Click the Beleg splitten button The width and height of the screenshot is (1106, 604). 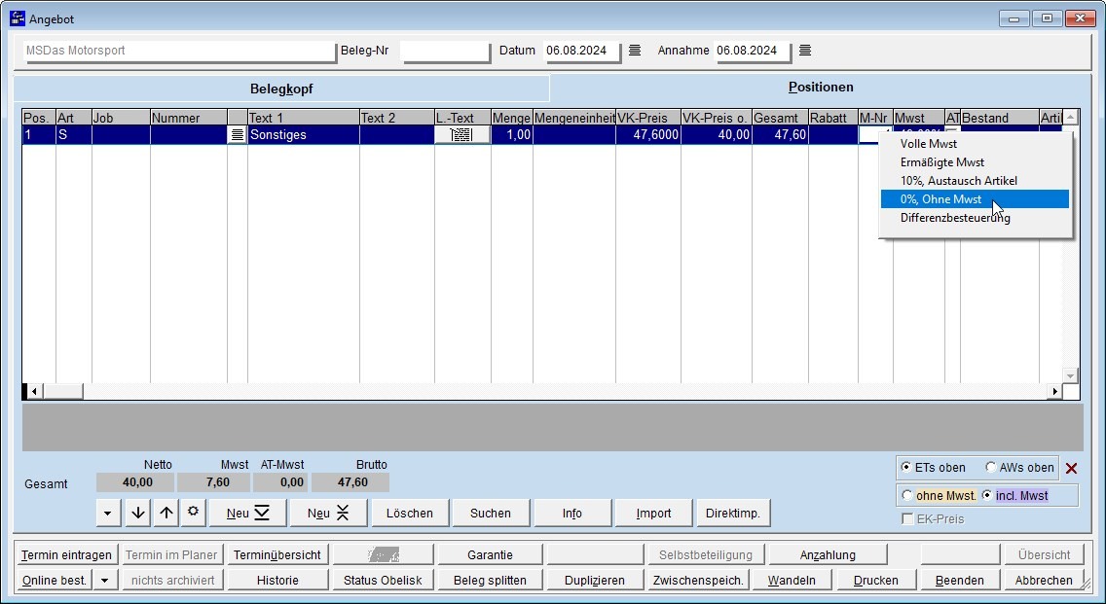pos(491,581)
